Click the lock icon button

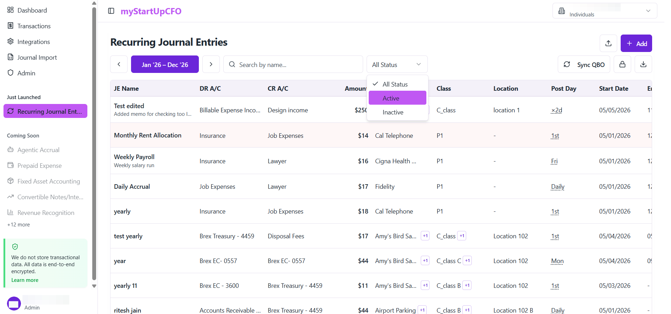click(622, 64)
